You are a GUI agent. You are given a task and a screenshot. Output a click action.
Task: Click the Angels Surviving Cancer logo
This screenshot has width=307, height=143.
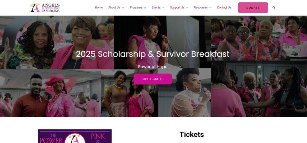(x=45, y=8)
